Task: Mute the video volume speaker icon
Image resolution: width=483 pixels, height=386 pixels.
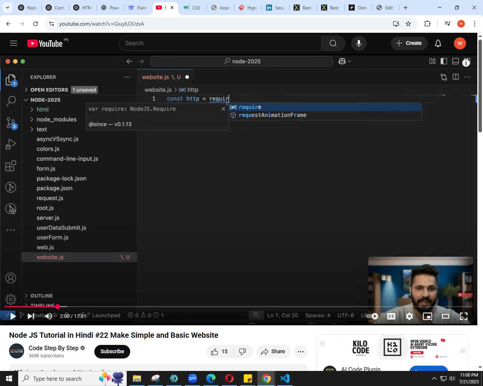Action: (49, 316)
